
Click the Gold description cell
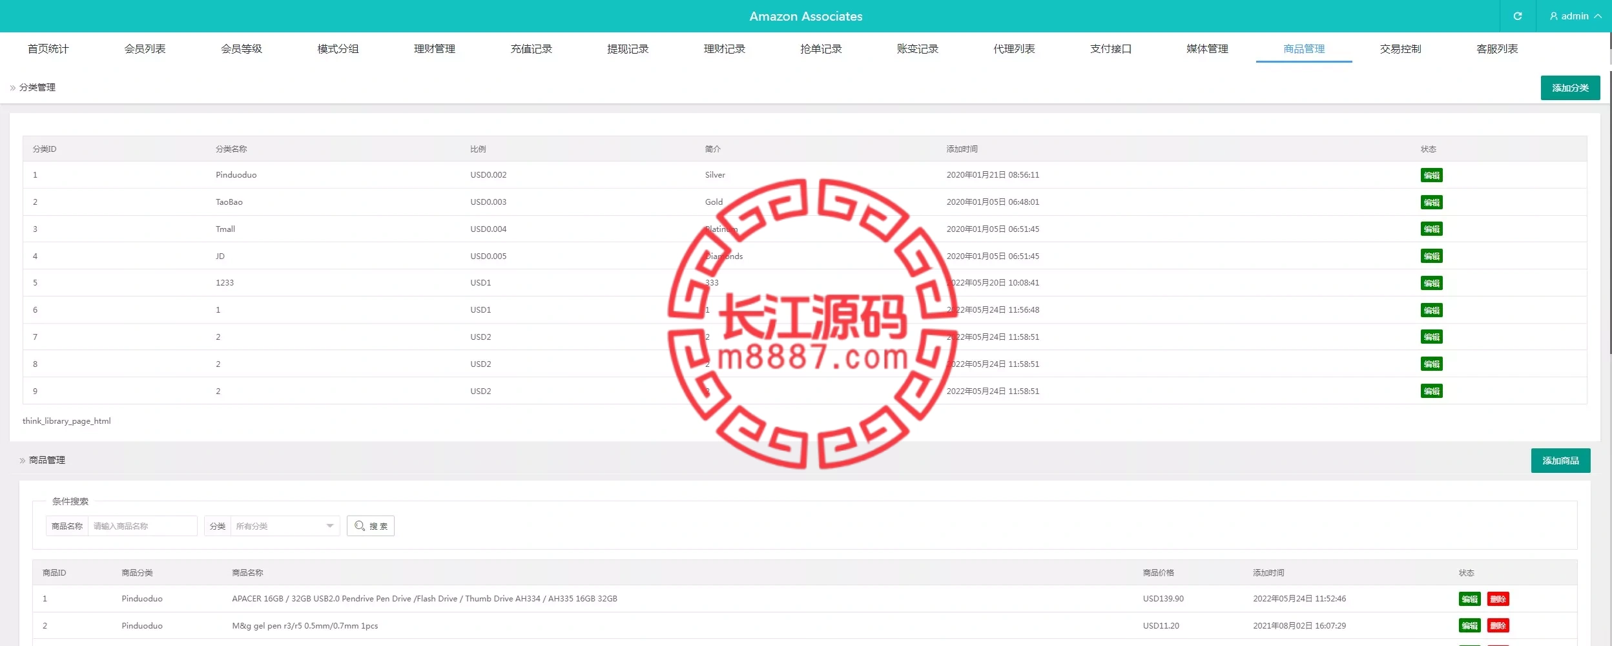714,202
